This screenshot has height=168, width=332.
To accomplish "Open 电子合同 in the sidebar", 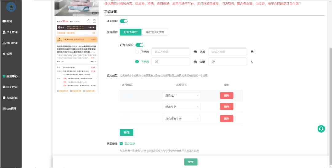I will click(10, 87).
